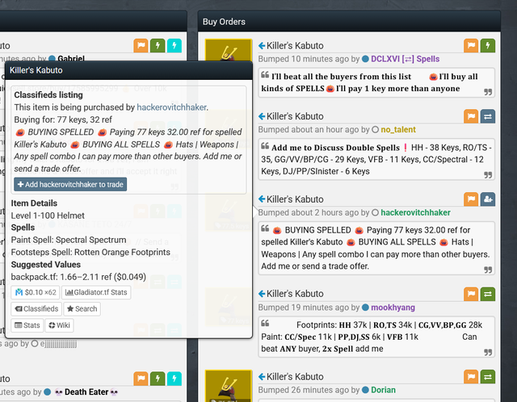517x402 pixels.
Task: Select 'Footsteps Spell: Rotten Orange Footprints' text
Action: coord(90,253)
